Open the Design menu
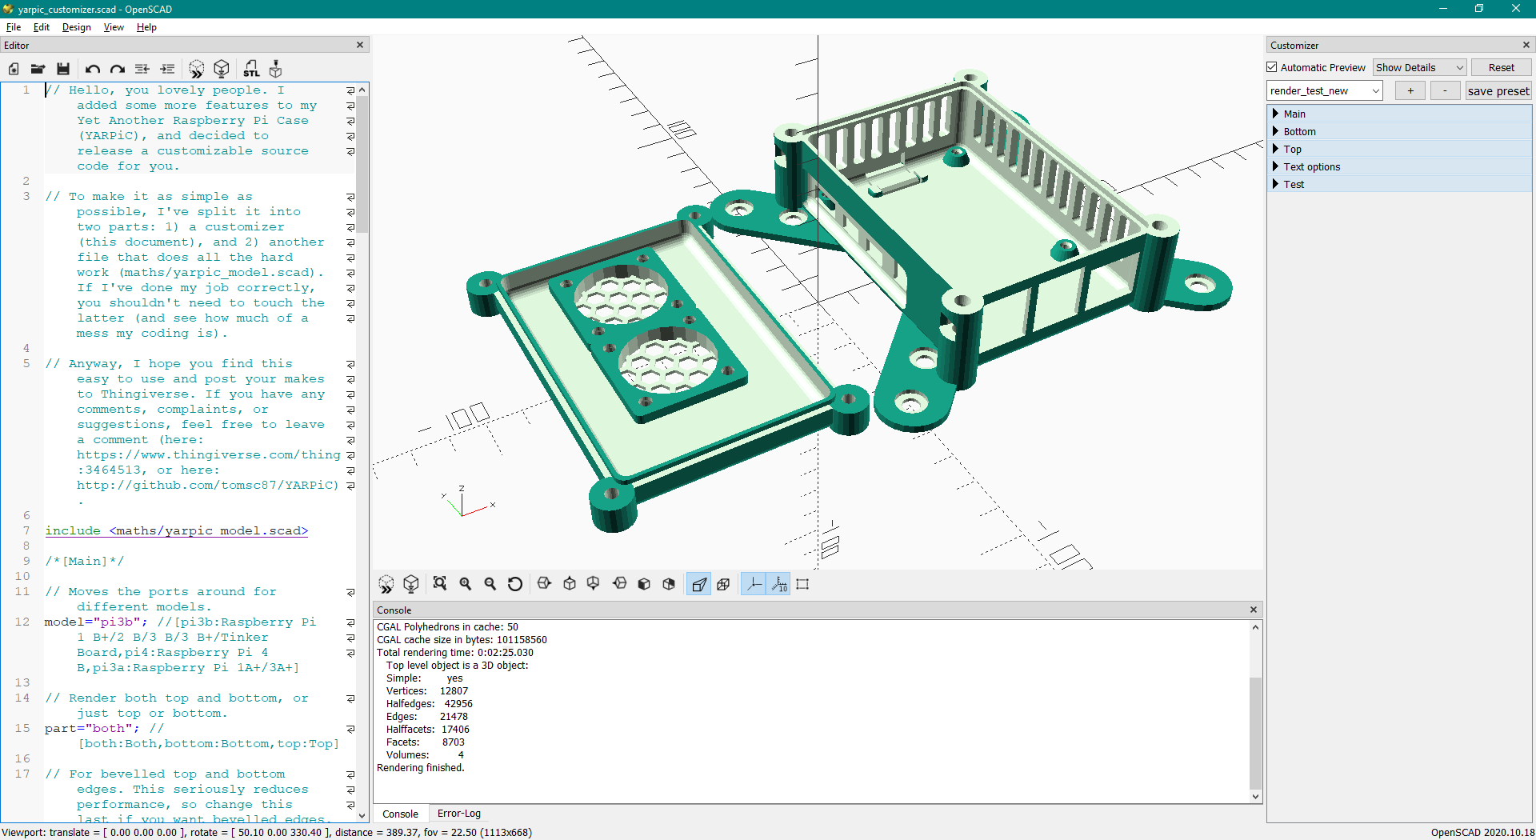This screenshot has height=840, width=1536. 76,27
